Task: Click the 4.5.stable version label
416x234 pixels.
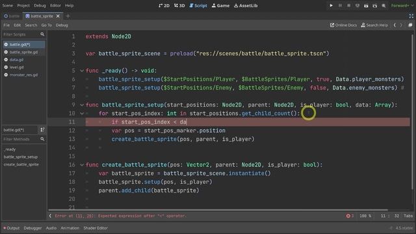Action: (x=404, y=228)
